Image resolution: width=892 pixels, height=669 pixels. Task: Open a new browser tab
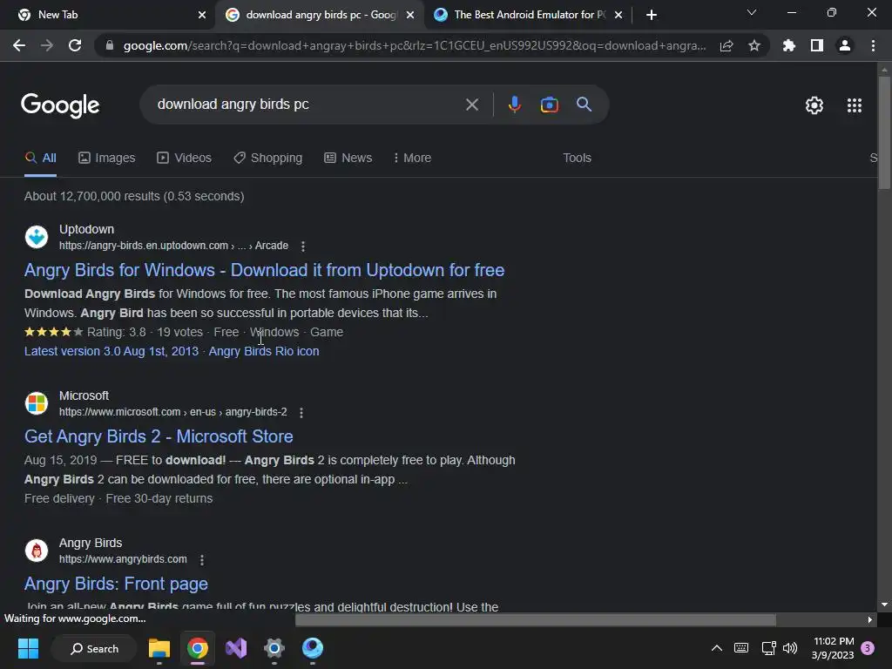(x=652, y=15)
